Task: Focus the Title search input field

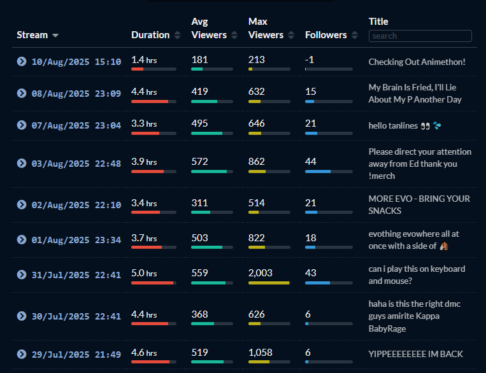Action: tap(420, 36)
